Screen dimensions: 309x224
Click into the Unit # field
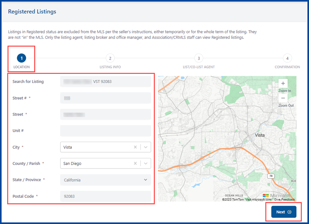click(106, 131)
